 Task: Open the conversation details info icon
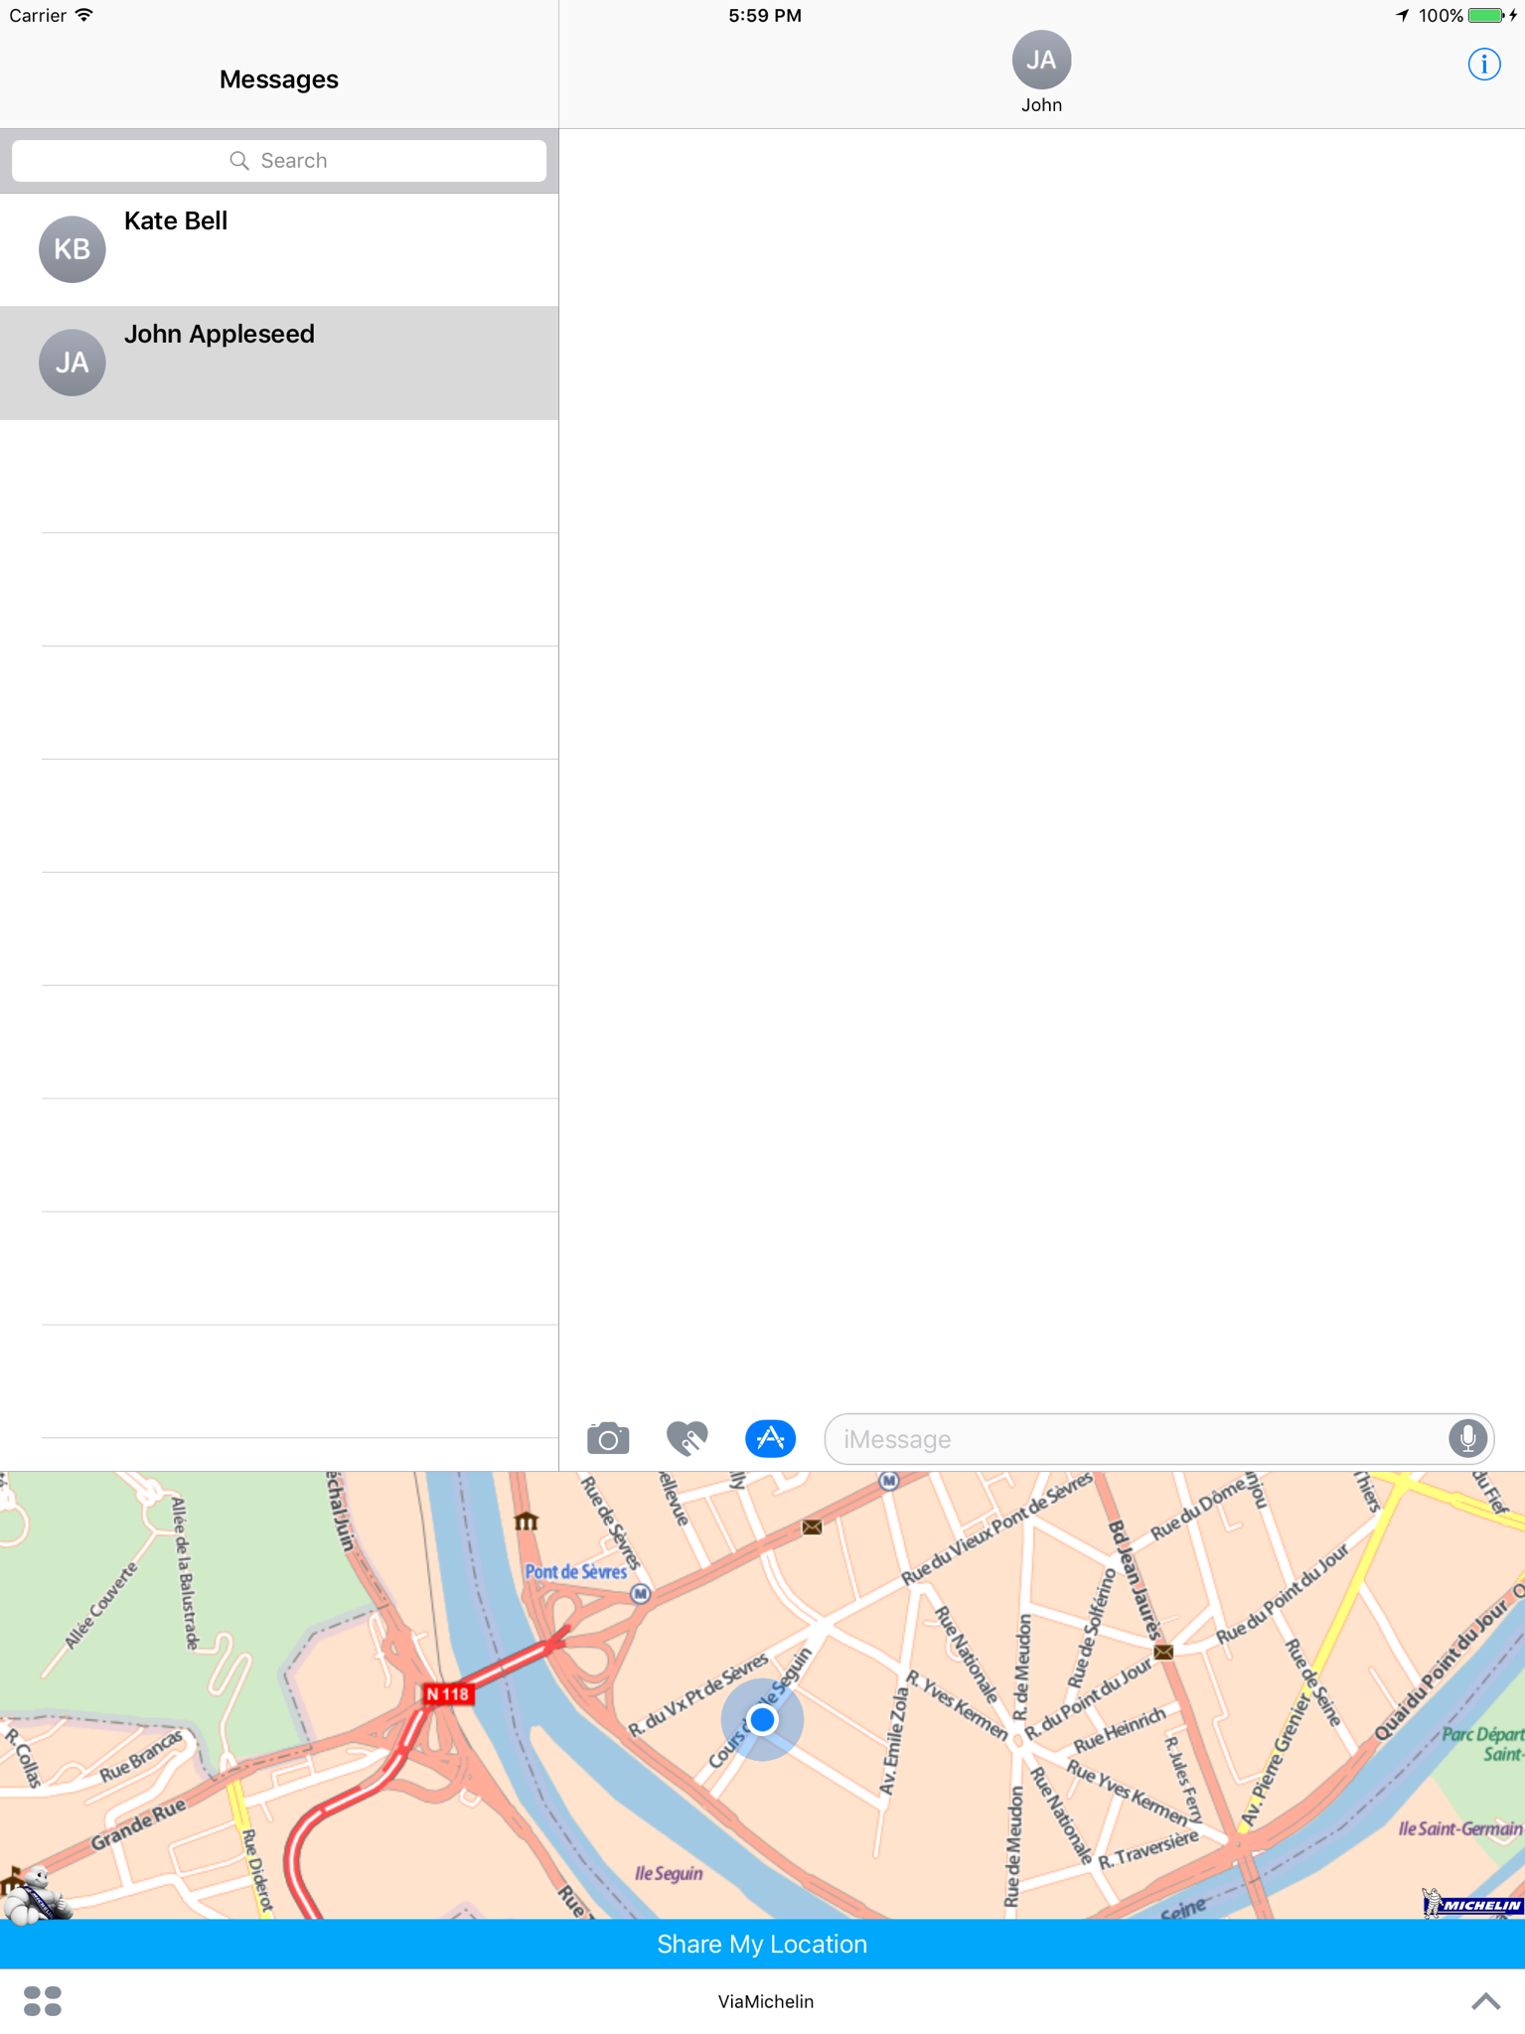(1483, 65)
